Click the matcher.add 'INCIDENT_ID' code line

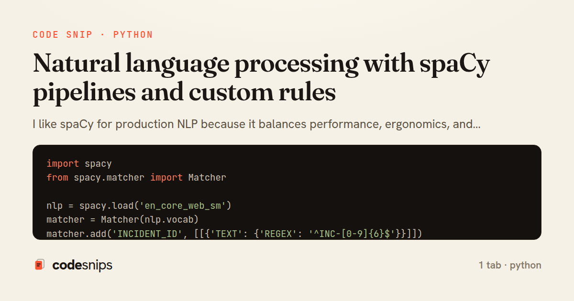pos(234,234)
